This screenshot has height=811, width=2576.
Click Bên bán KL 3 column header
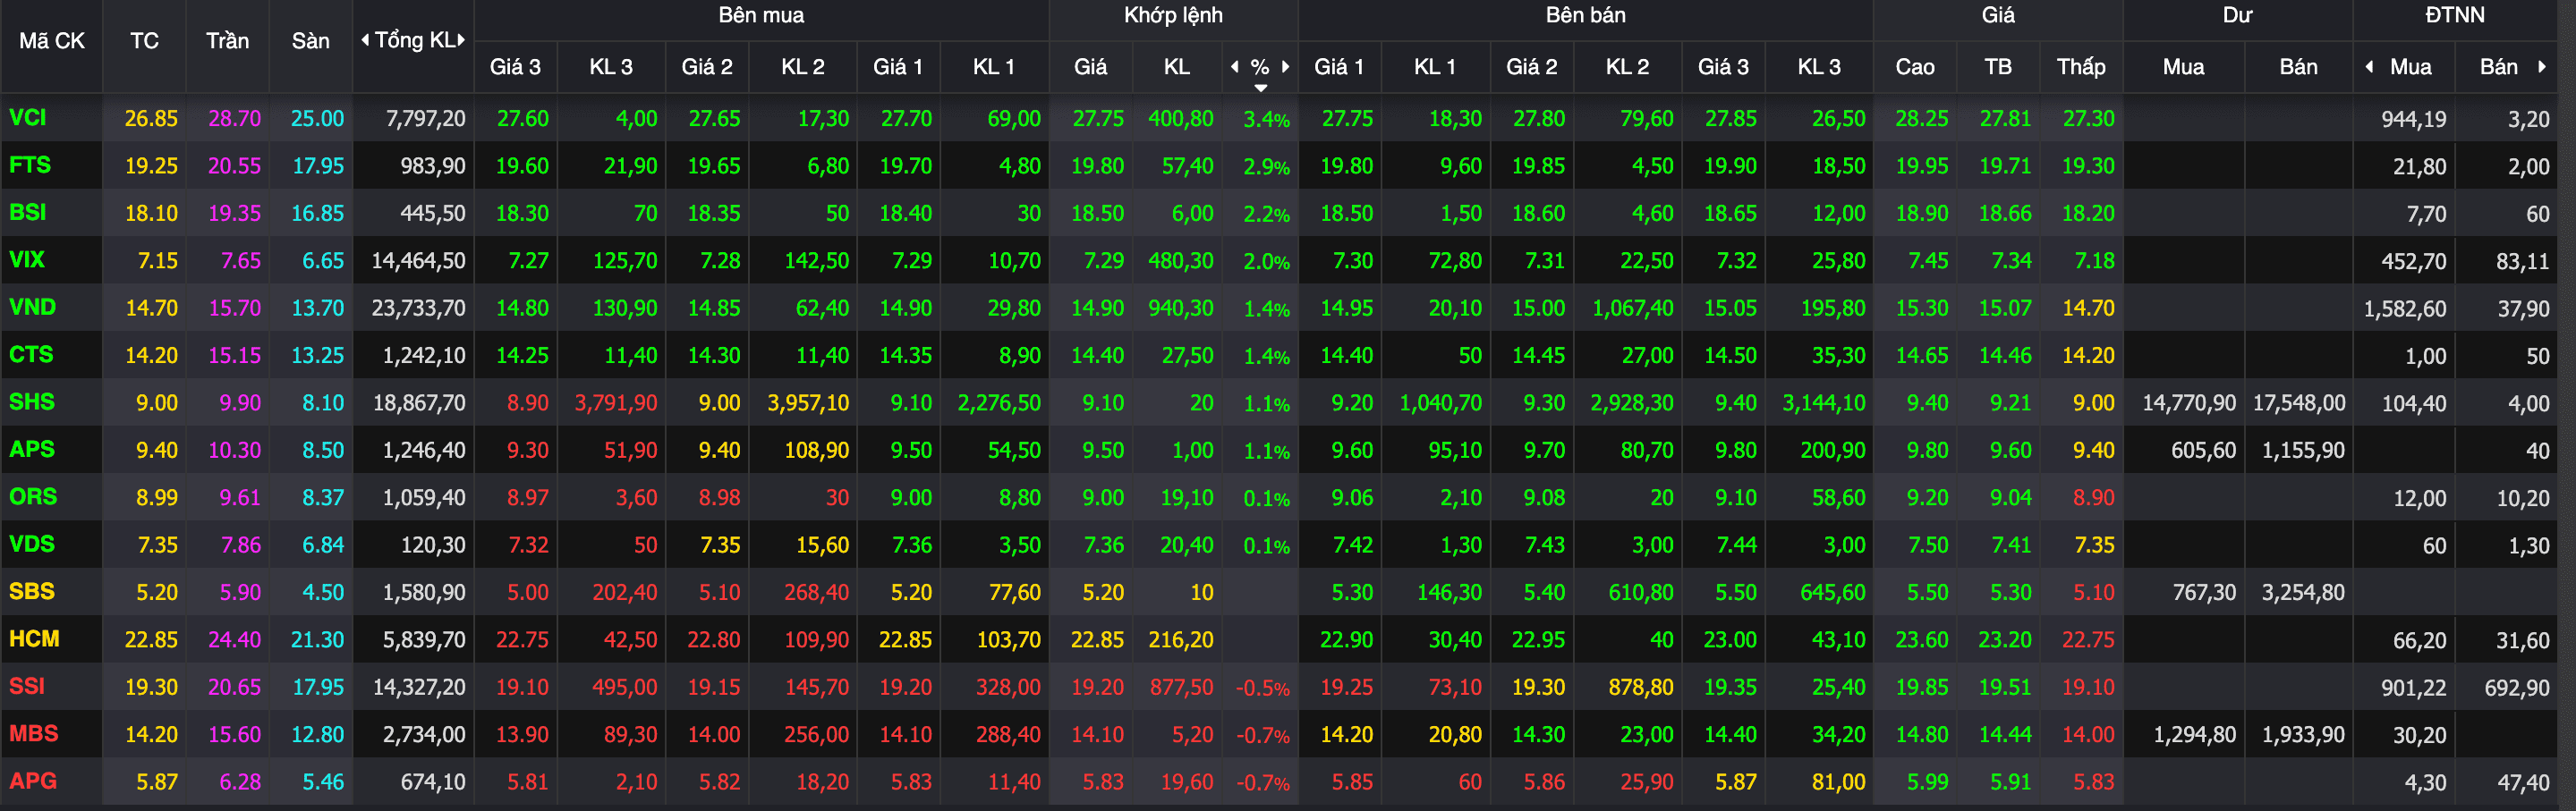pyautogui.click(x=1819, y=67)
